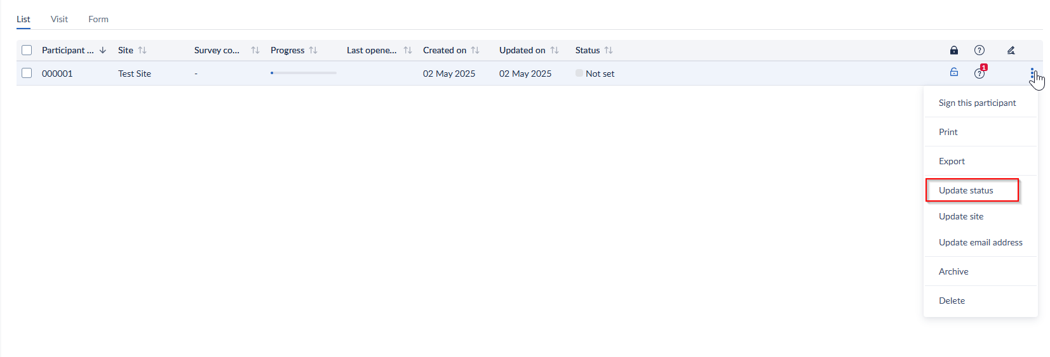Choose Update site option

point(961,216)
